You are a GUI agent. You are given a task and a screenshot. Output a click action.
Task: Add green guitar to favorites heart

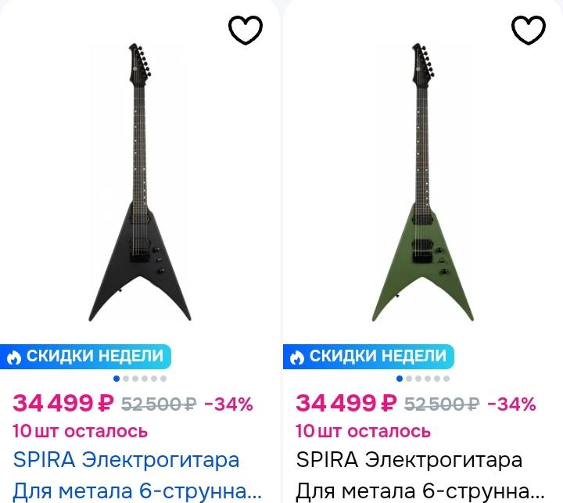[x=529, y=31]
